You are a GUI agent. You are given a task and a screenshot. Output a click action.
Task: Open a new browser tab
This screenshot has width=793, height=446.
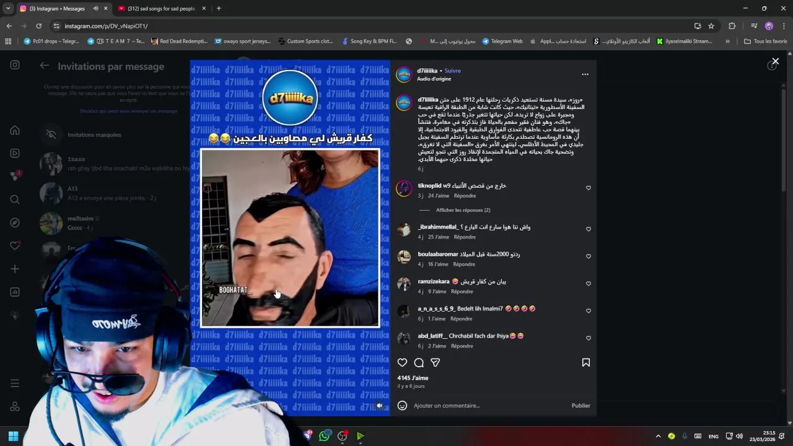[219, 9]
